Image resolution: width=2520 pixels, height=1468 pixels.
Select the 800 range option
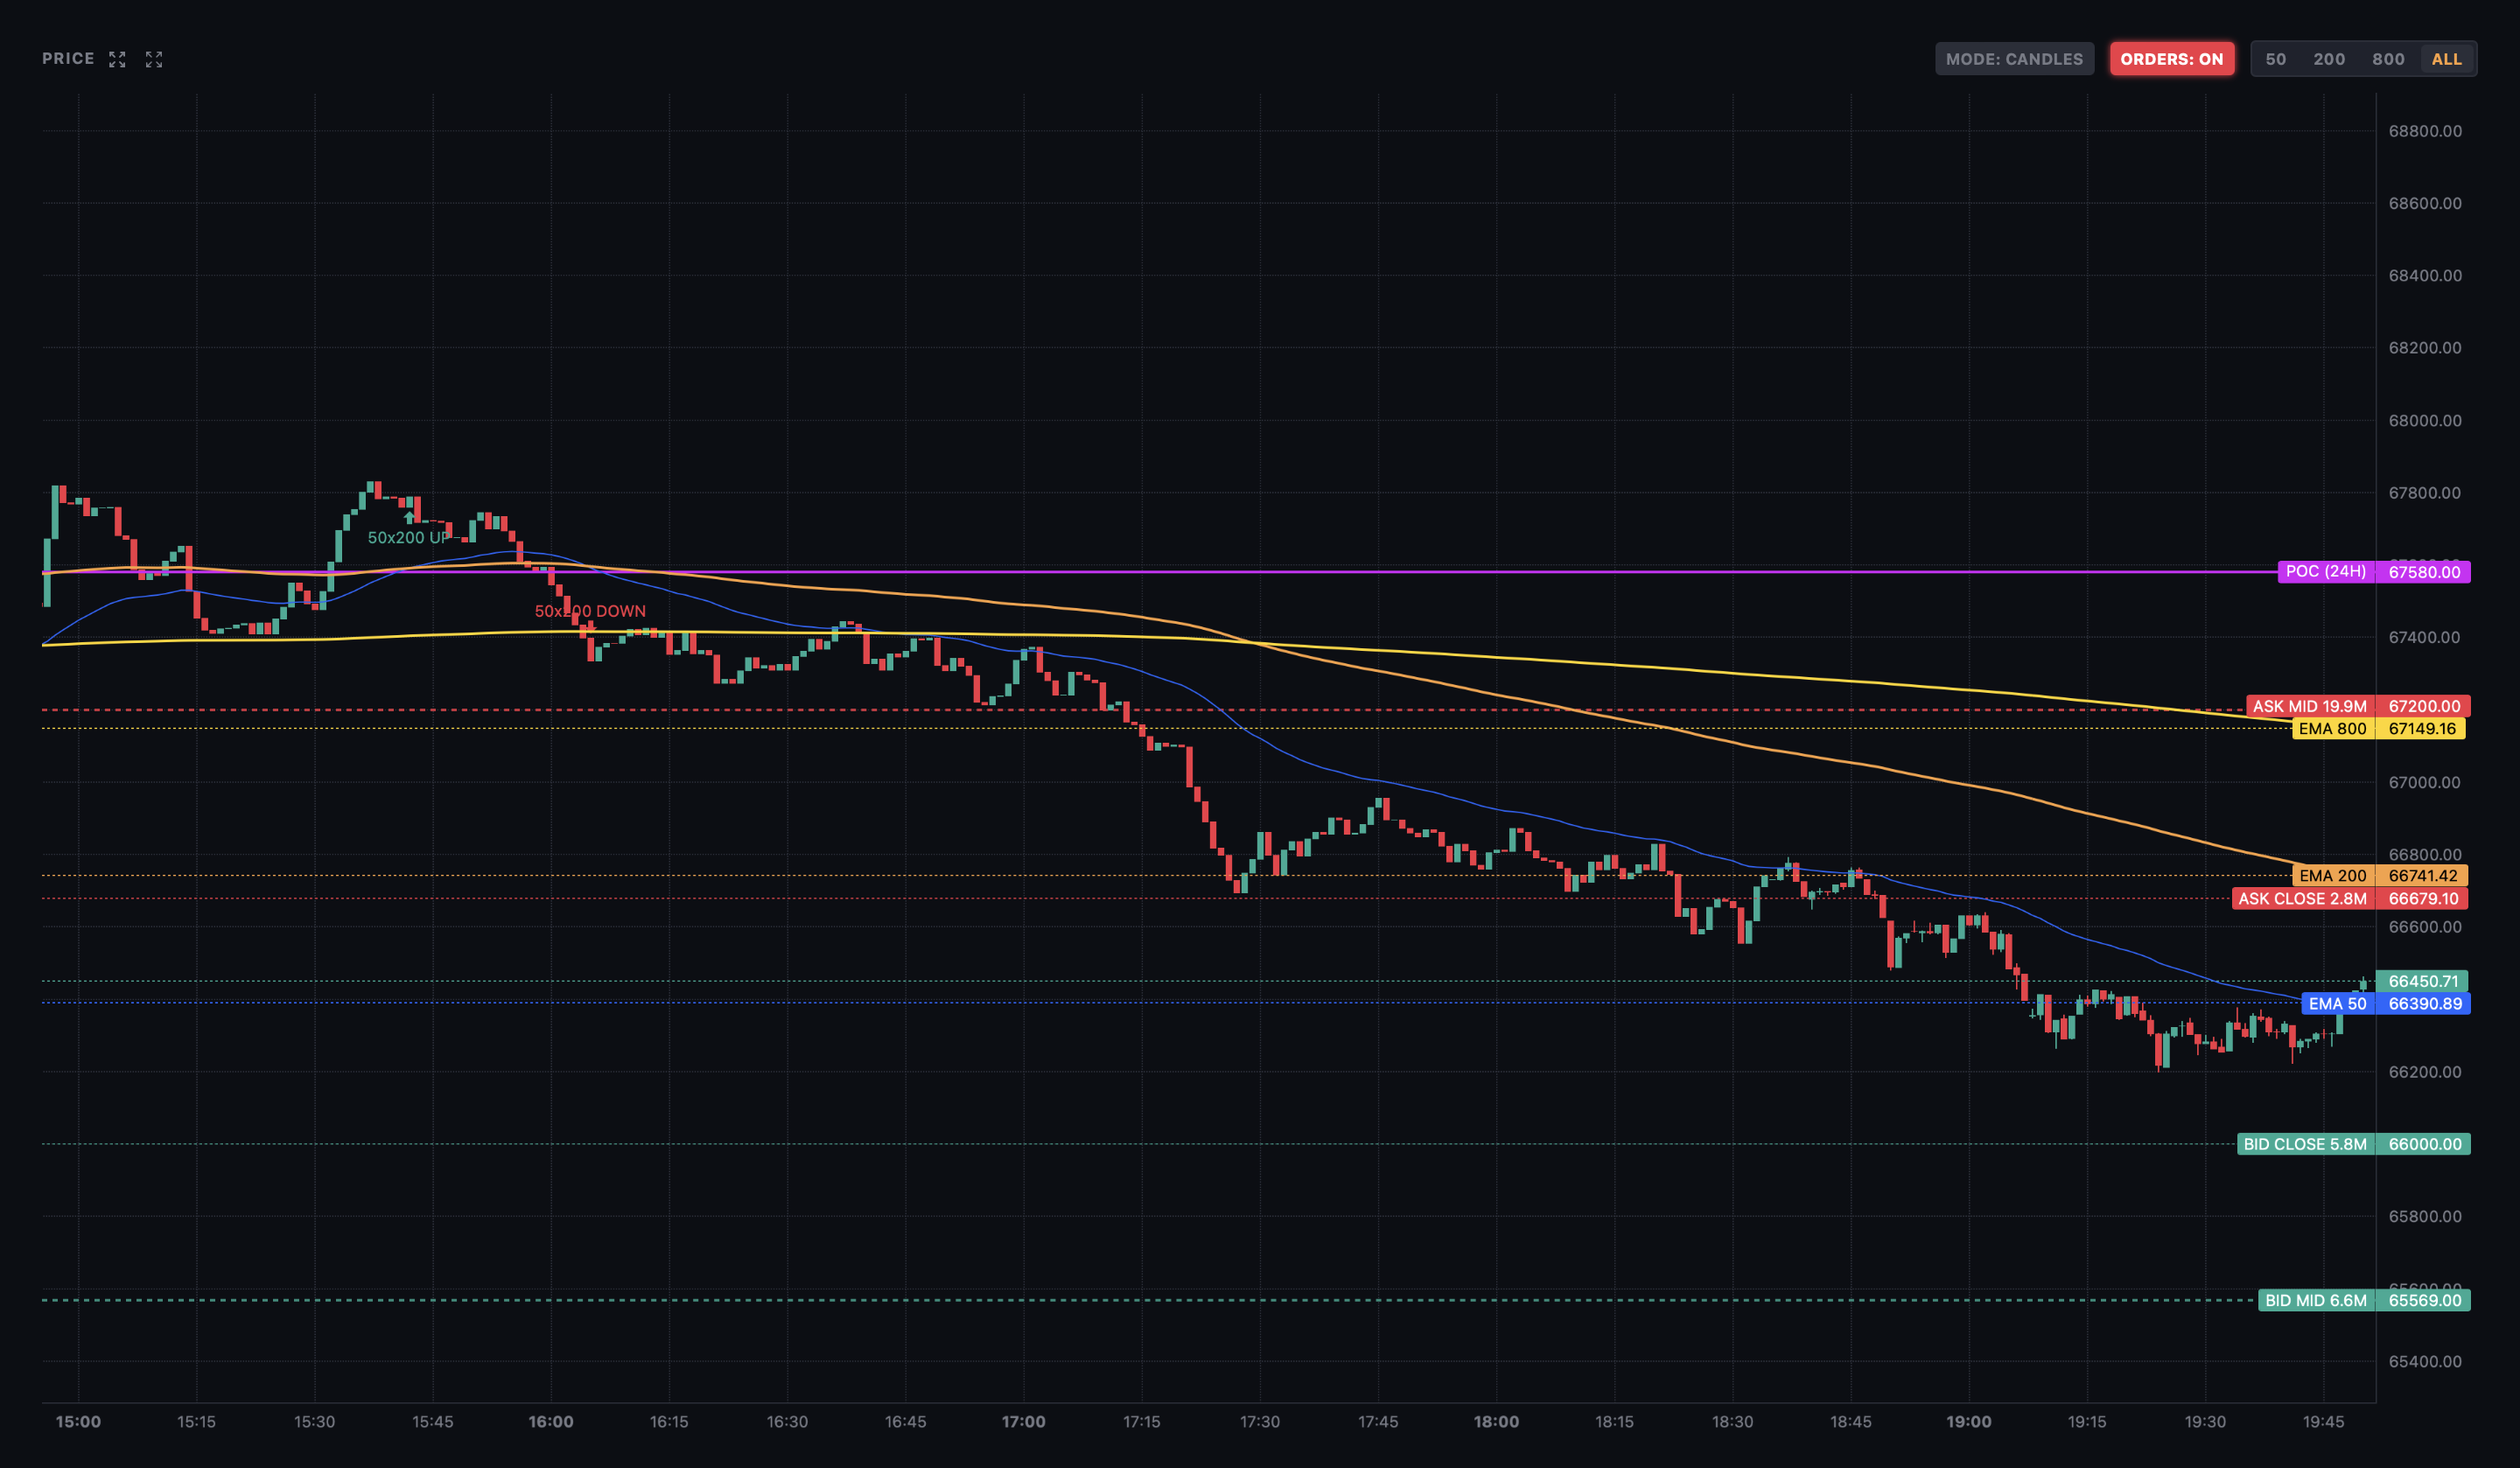click(x=2388, y=59)
